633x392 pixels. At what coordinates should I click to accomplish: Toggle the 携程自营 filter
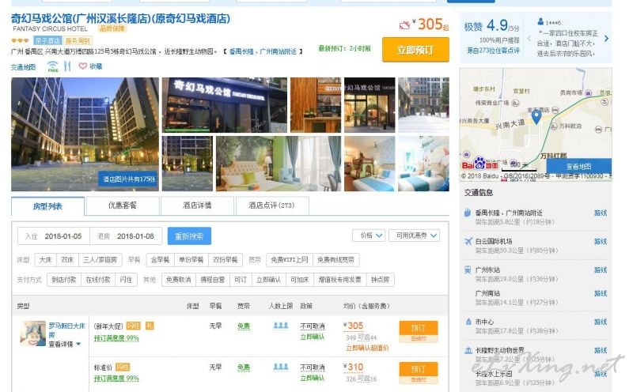coord(212,280)
